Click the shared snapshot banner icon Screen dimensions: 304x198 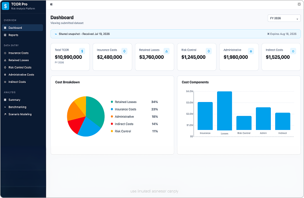click(x=56, y=34)
